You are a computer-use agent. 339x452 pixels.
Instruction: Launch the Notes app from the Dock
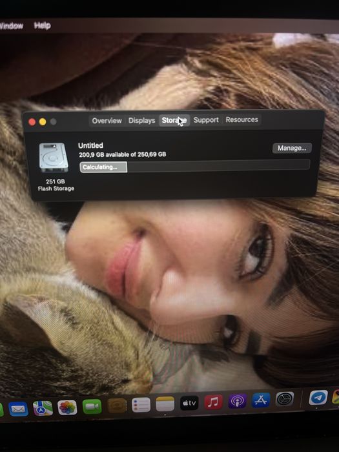click(165, 404)
